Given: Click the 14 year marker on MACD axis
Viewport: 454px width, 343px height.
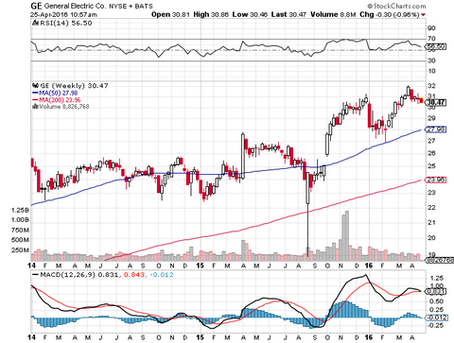Looking at the screenshot, I should tap(31, 337).
